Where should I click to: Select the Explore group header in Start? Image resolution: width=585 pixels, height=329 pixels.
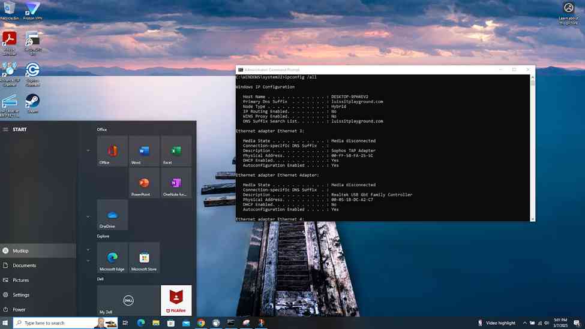click(x=103, y=236)
